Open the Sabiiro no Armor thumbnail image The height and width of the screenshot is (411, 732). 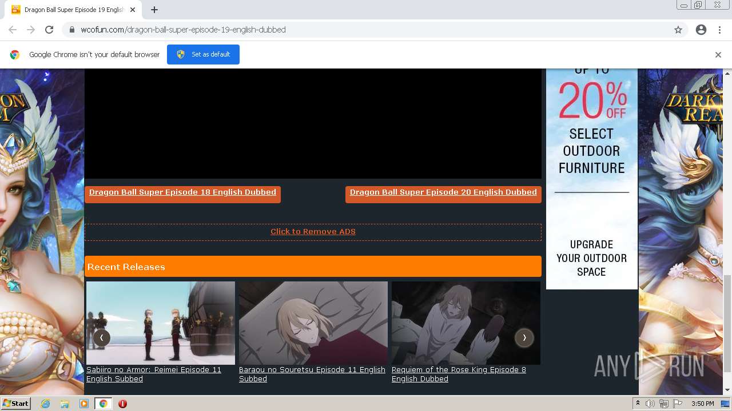tap(161, 323)
